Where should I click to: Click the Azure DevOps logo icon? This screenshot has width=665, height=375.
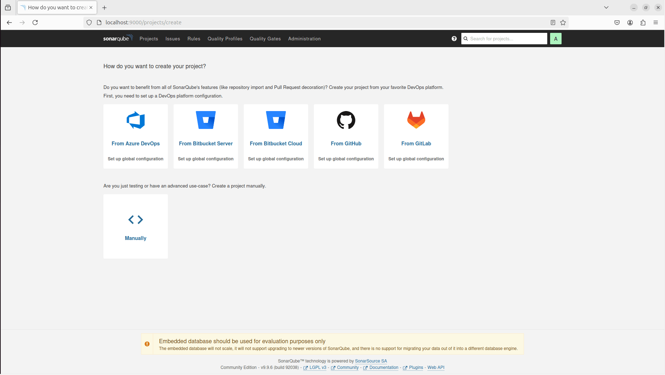pos(136,120)
